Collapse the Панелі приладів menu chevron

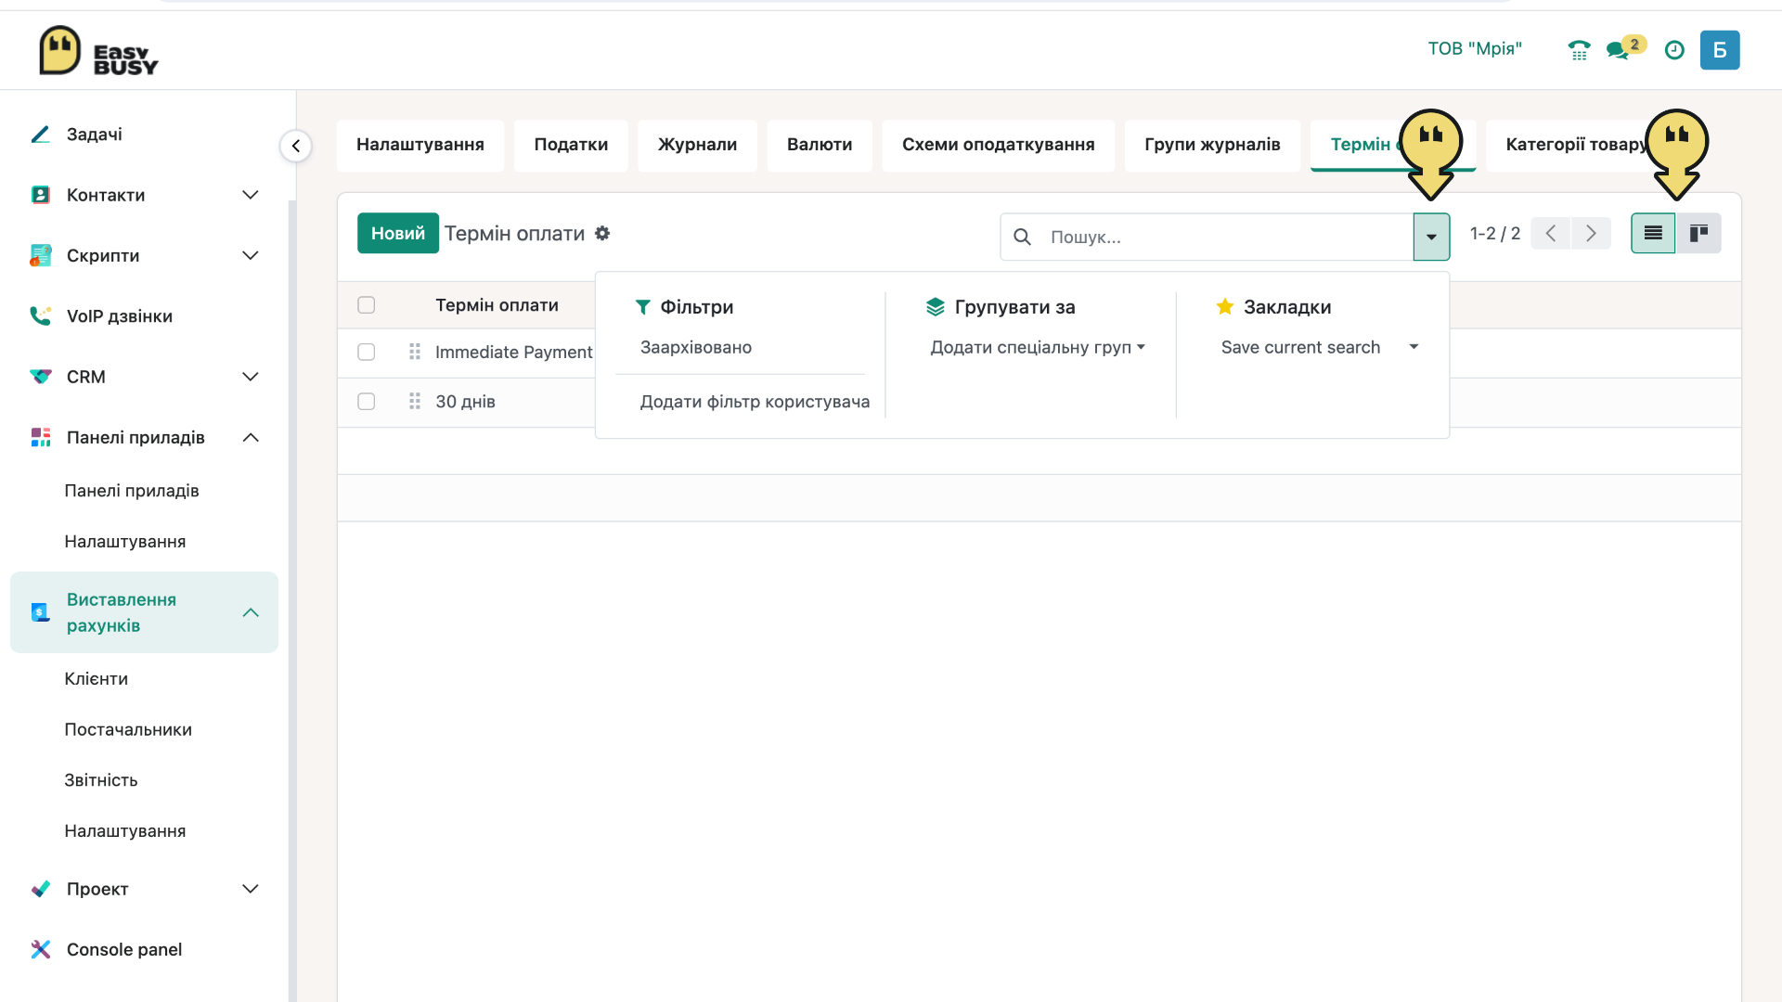pyautogui.click(x=250, y=437)
